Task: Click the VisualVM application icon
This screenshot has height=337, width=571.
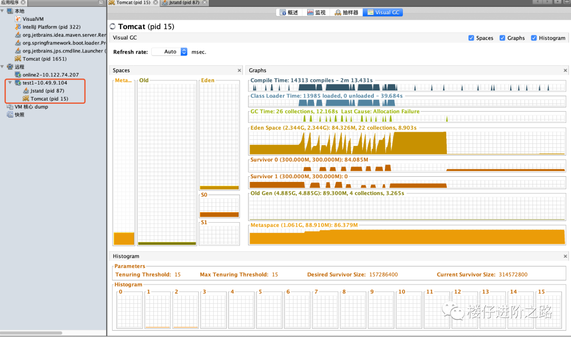Action: coord(18,19)
